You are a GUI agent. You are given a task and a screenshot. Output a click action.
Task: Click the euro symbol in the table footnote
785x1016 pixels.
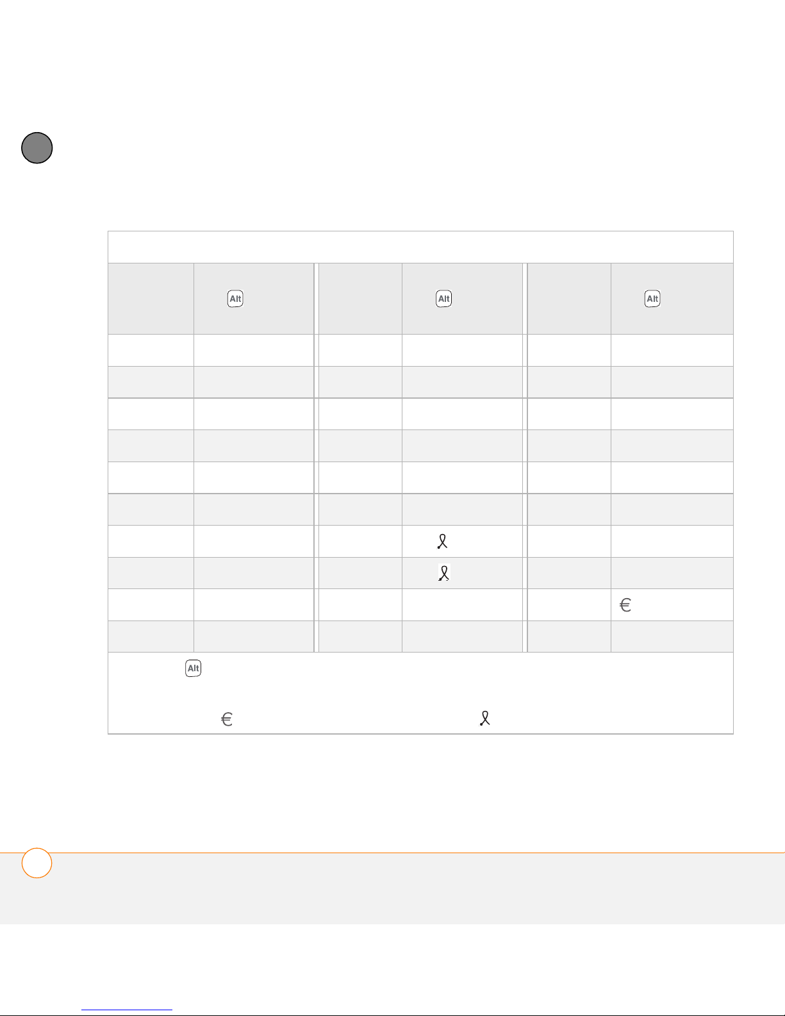click(x=226, y=719)
